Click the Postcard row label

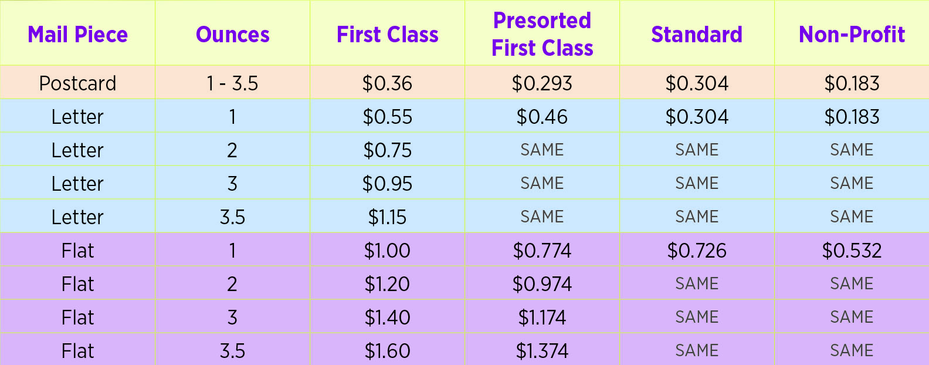[77, 83]
